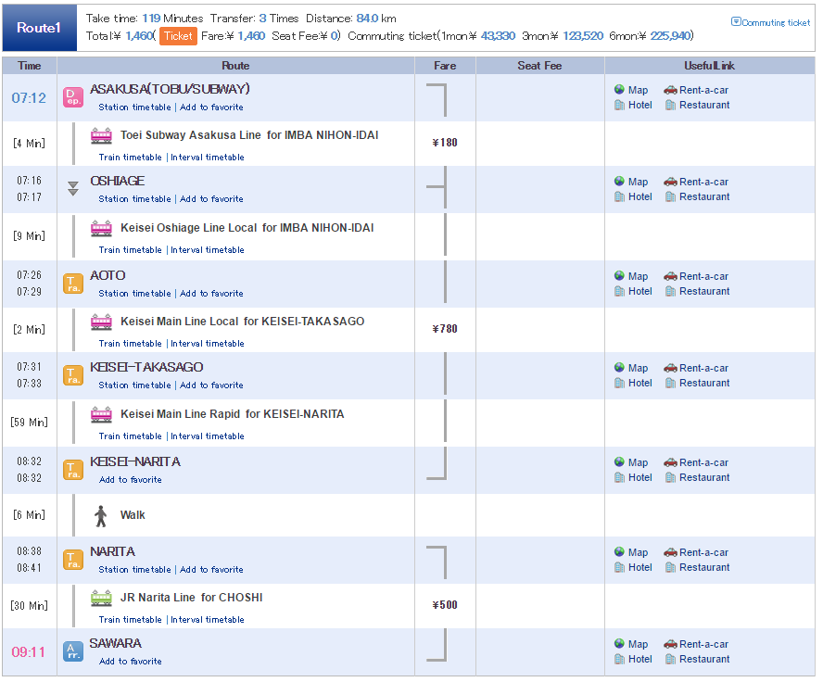823x682 pixels.
Task: Click the 09:11 arrival time
Action: (29, 652)
